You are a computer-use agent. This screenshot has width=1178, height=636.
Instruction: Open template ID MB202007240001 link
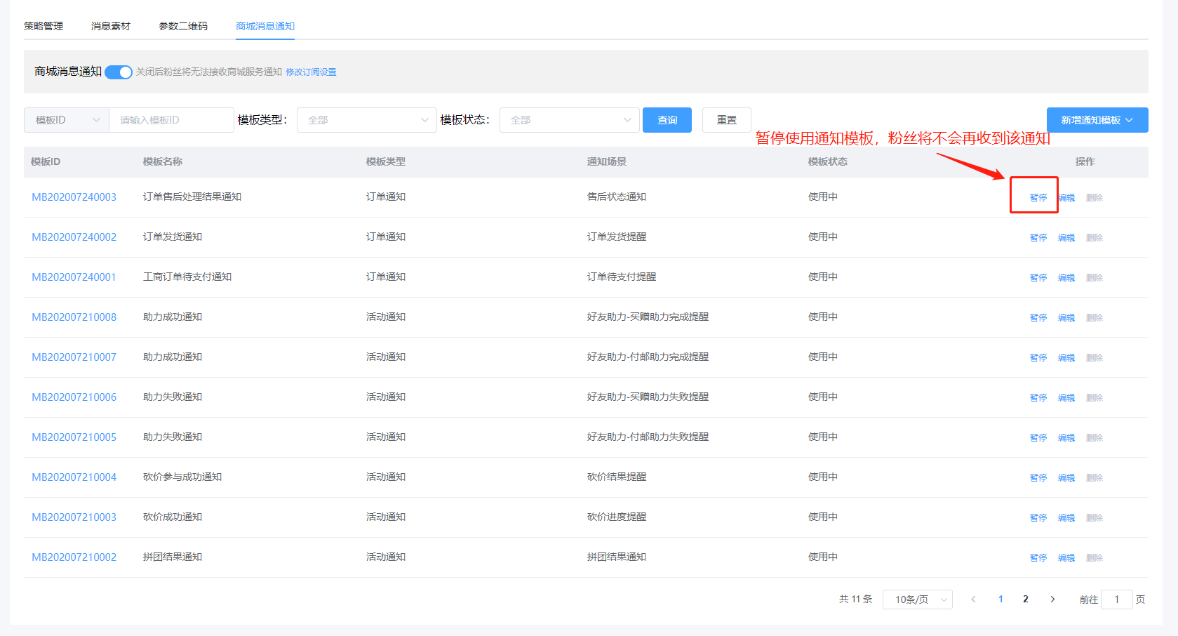(x=74, y=277)
